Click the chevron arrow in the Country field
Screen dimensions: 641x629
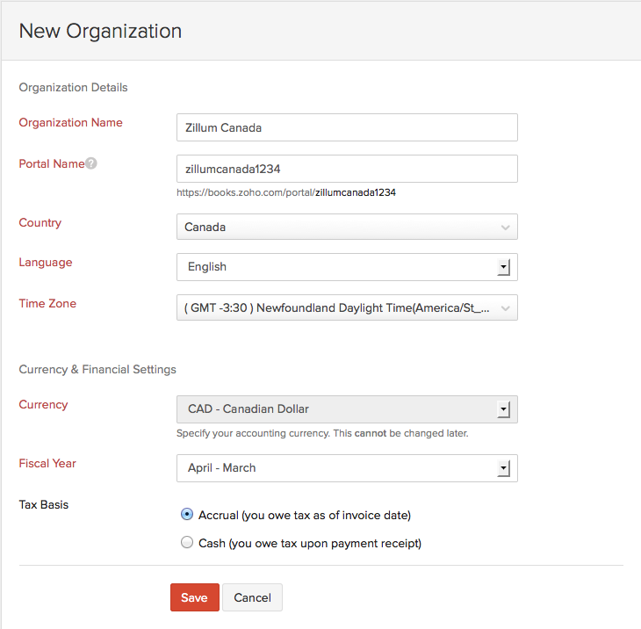coord(505,228)
